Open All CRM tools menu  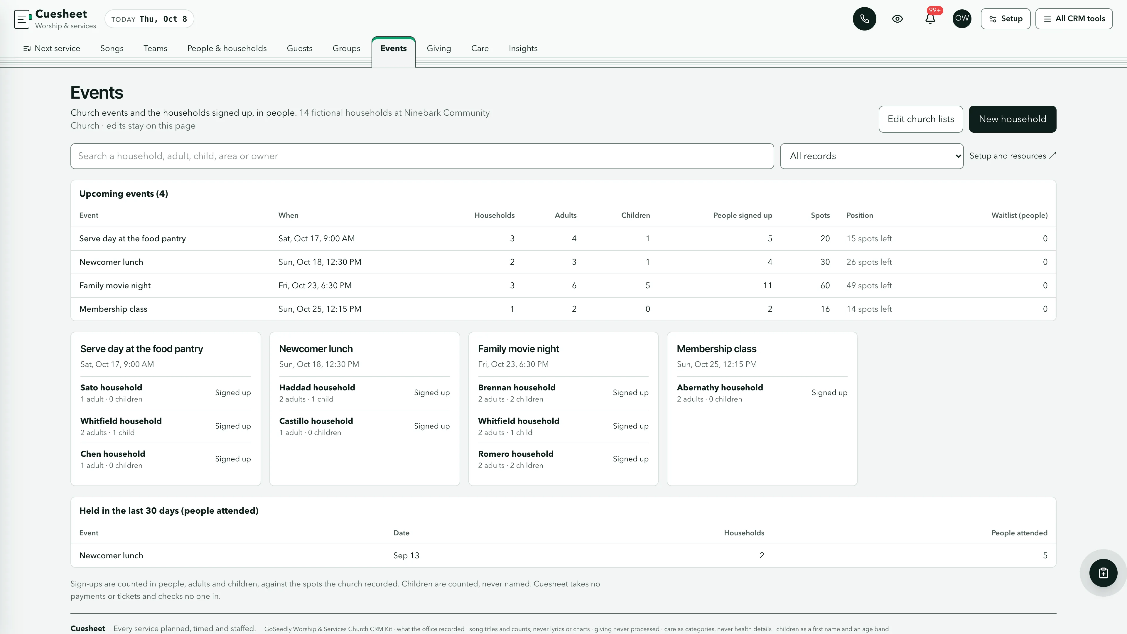pos(1074,19)
